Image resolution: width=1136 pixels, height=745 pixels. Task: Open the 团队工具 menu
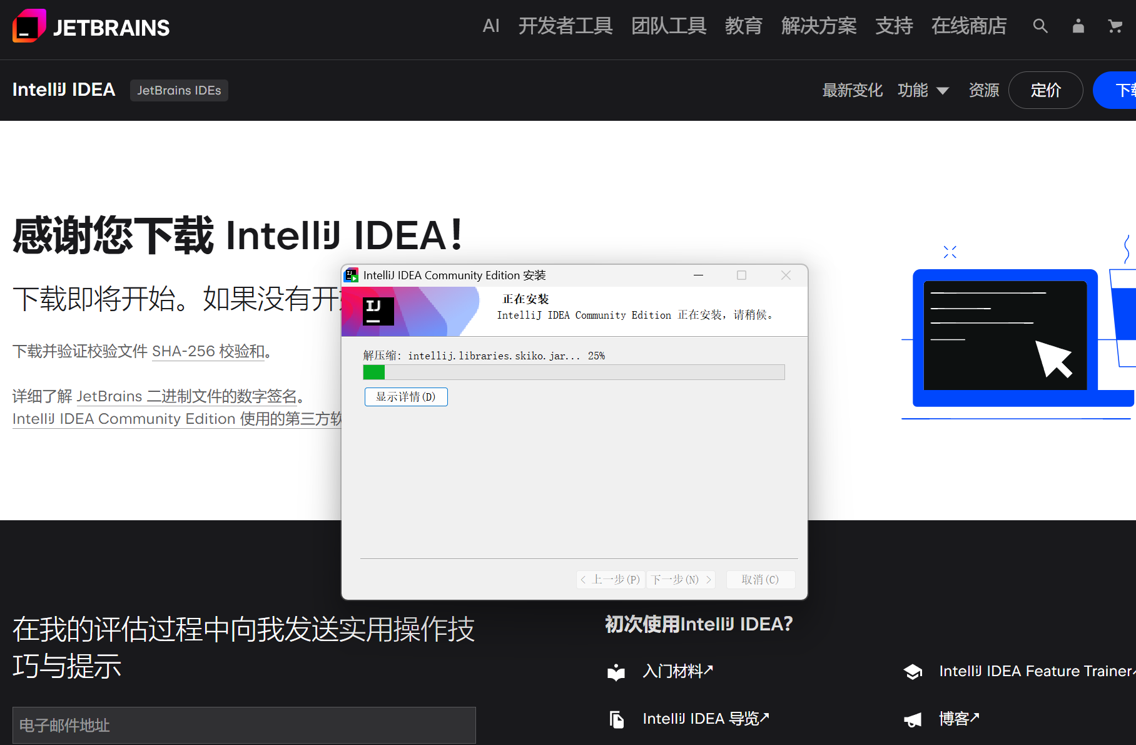669,26
